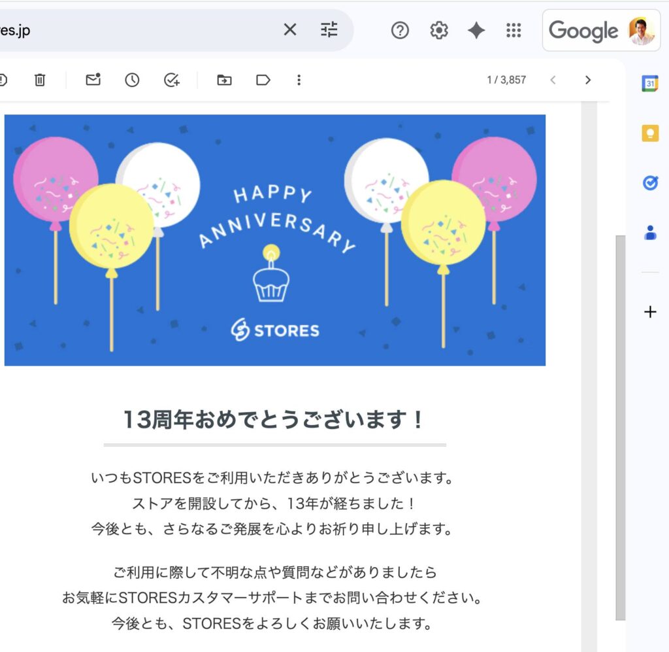This screenshot has height=652, width=669.
Task: Clear search with X button
Action: [x=289, y=29]
